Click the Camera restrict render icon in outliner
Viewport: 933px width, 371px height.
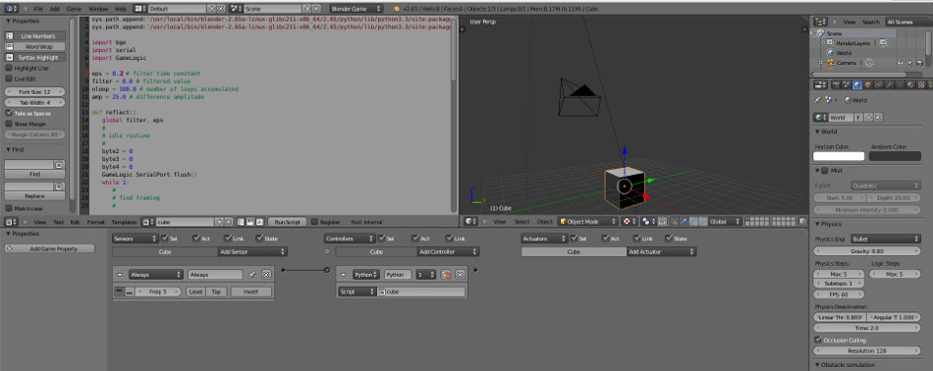920,63
